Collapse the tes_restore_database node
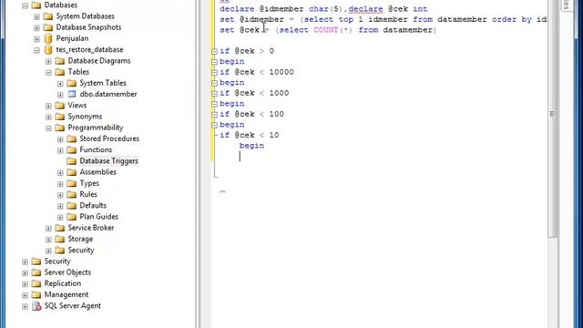The image size is (583, 328). tap(36, 50)
